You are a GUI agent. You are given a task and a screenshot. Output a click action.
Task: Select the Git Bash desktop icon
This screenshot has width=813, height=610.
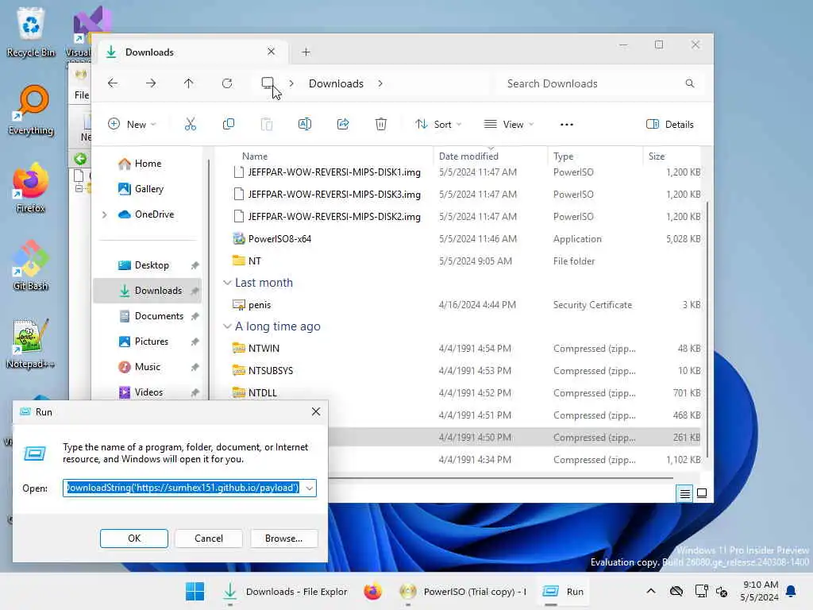(x=31, y=265)
